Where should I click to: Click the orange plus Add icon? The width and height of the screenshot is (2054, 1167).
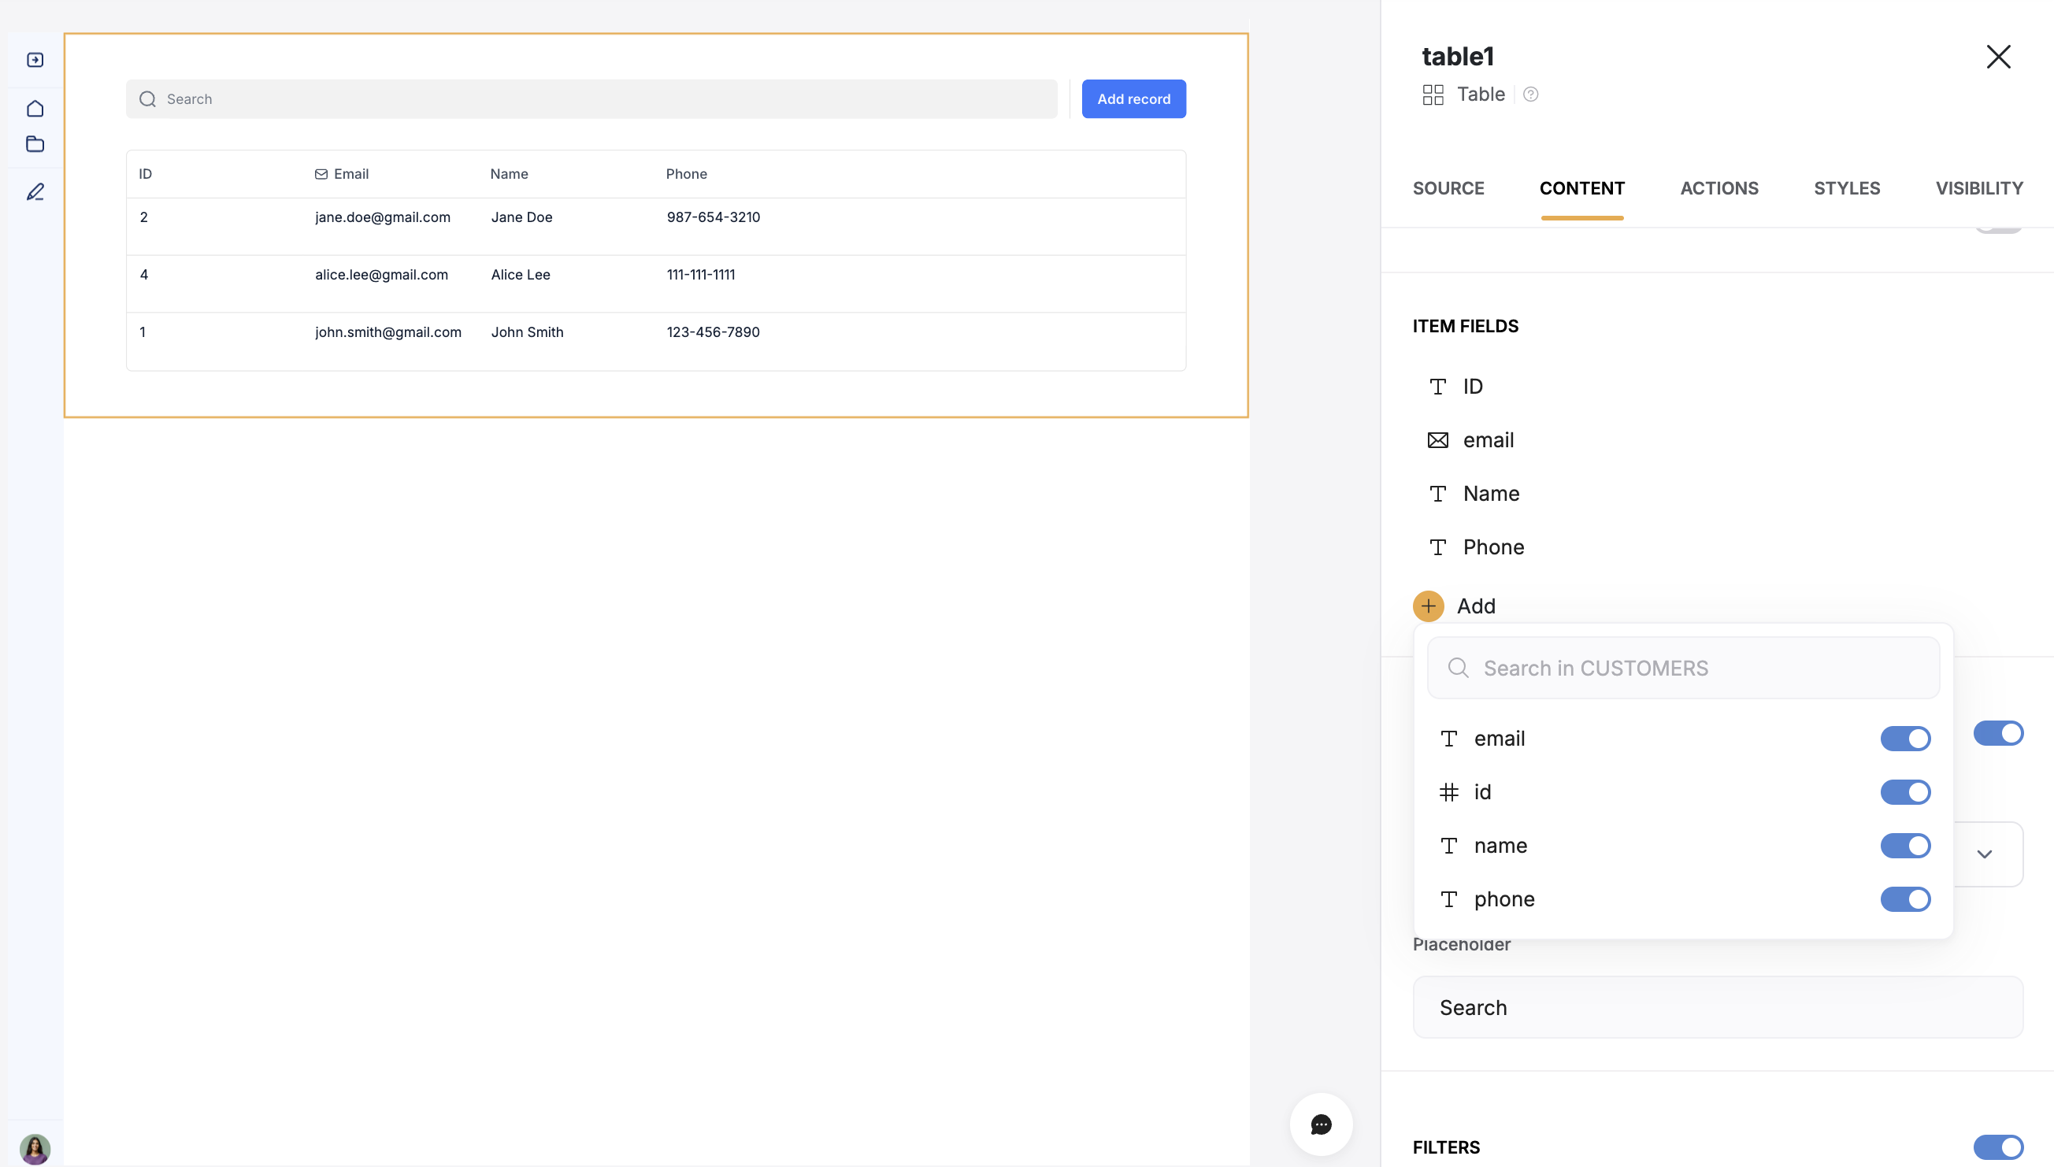point(1428,606)
